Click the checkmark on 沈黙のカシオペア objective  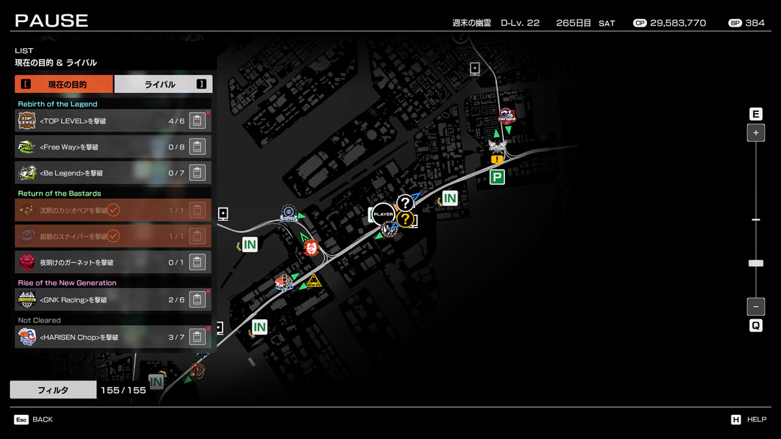[113, 210]
